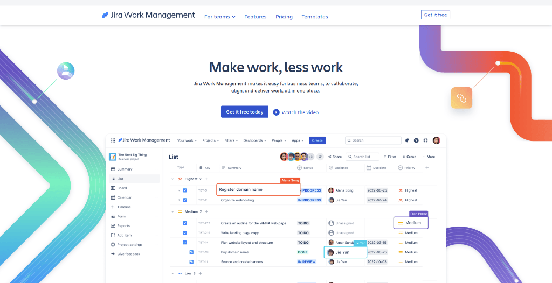Click Jie Yan's avatar on Organize webhosting row

(331, 200)
